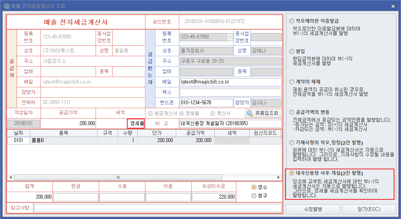The height and width of the screenshot is (219, 401).
Task: Select 공급가액의 변동 option
Action: [291, 112]
